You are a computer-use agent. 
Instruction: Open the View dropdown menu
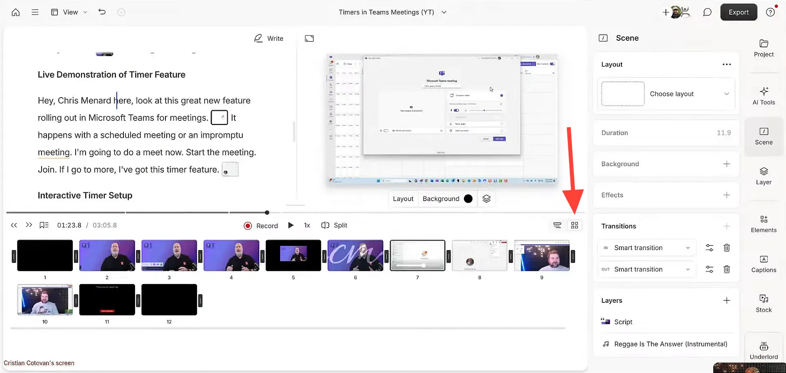point(69,12)
